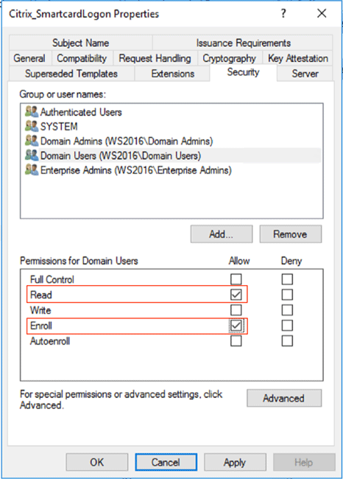Open the Request Handling tab

[155, 58]
